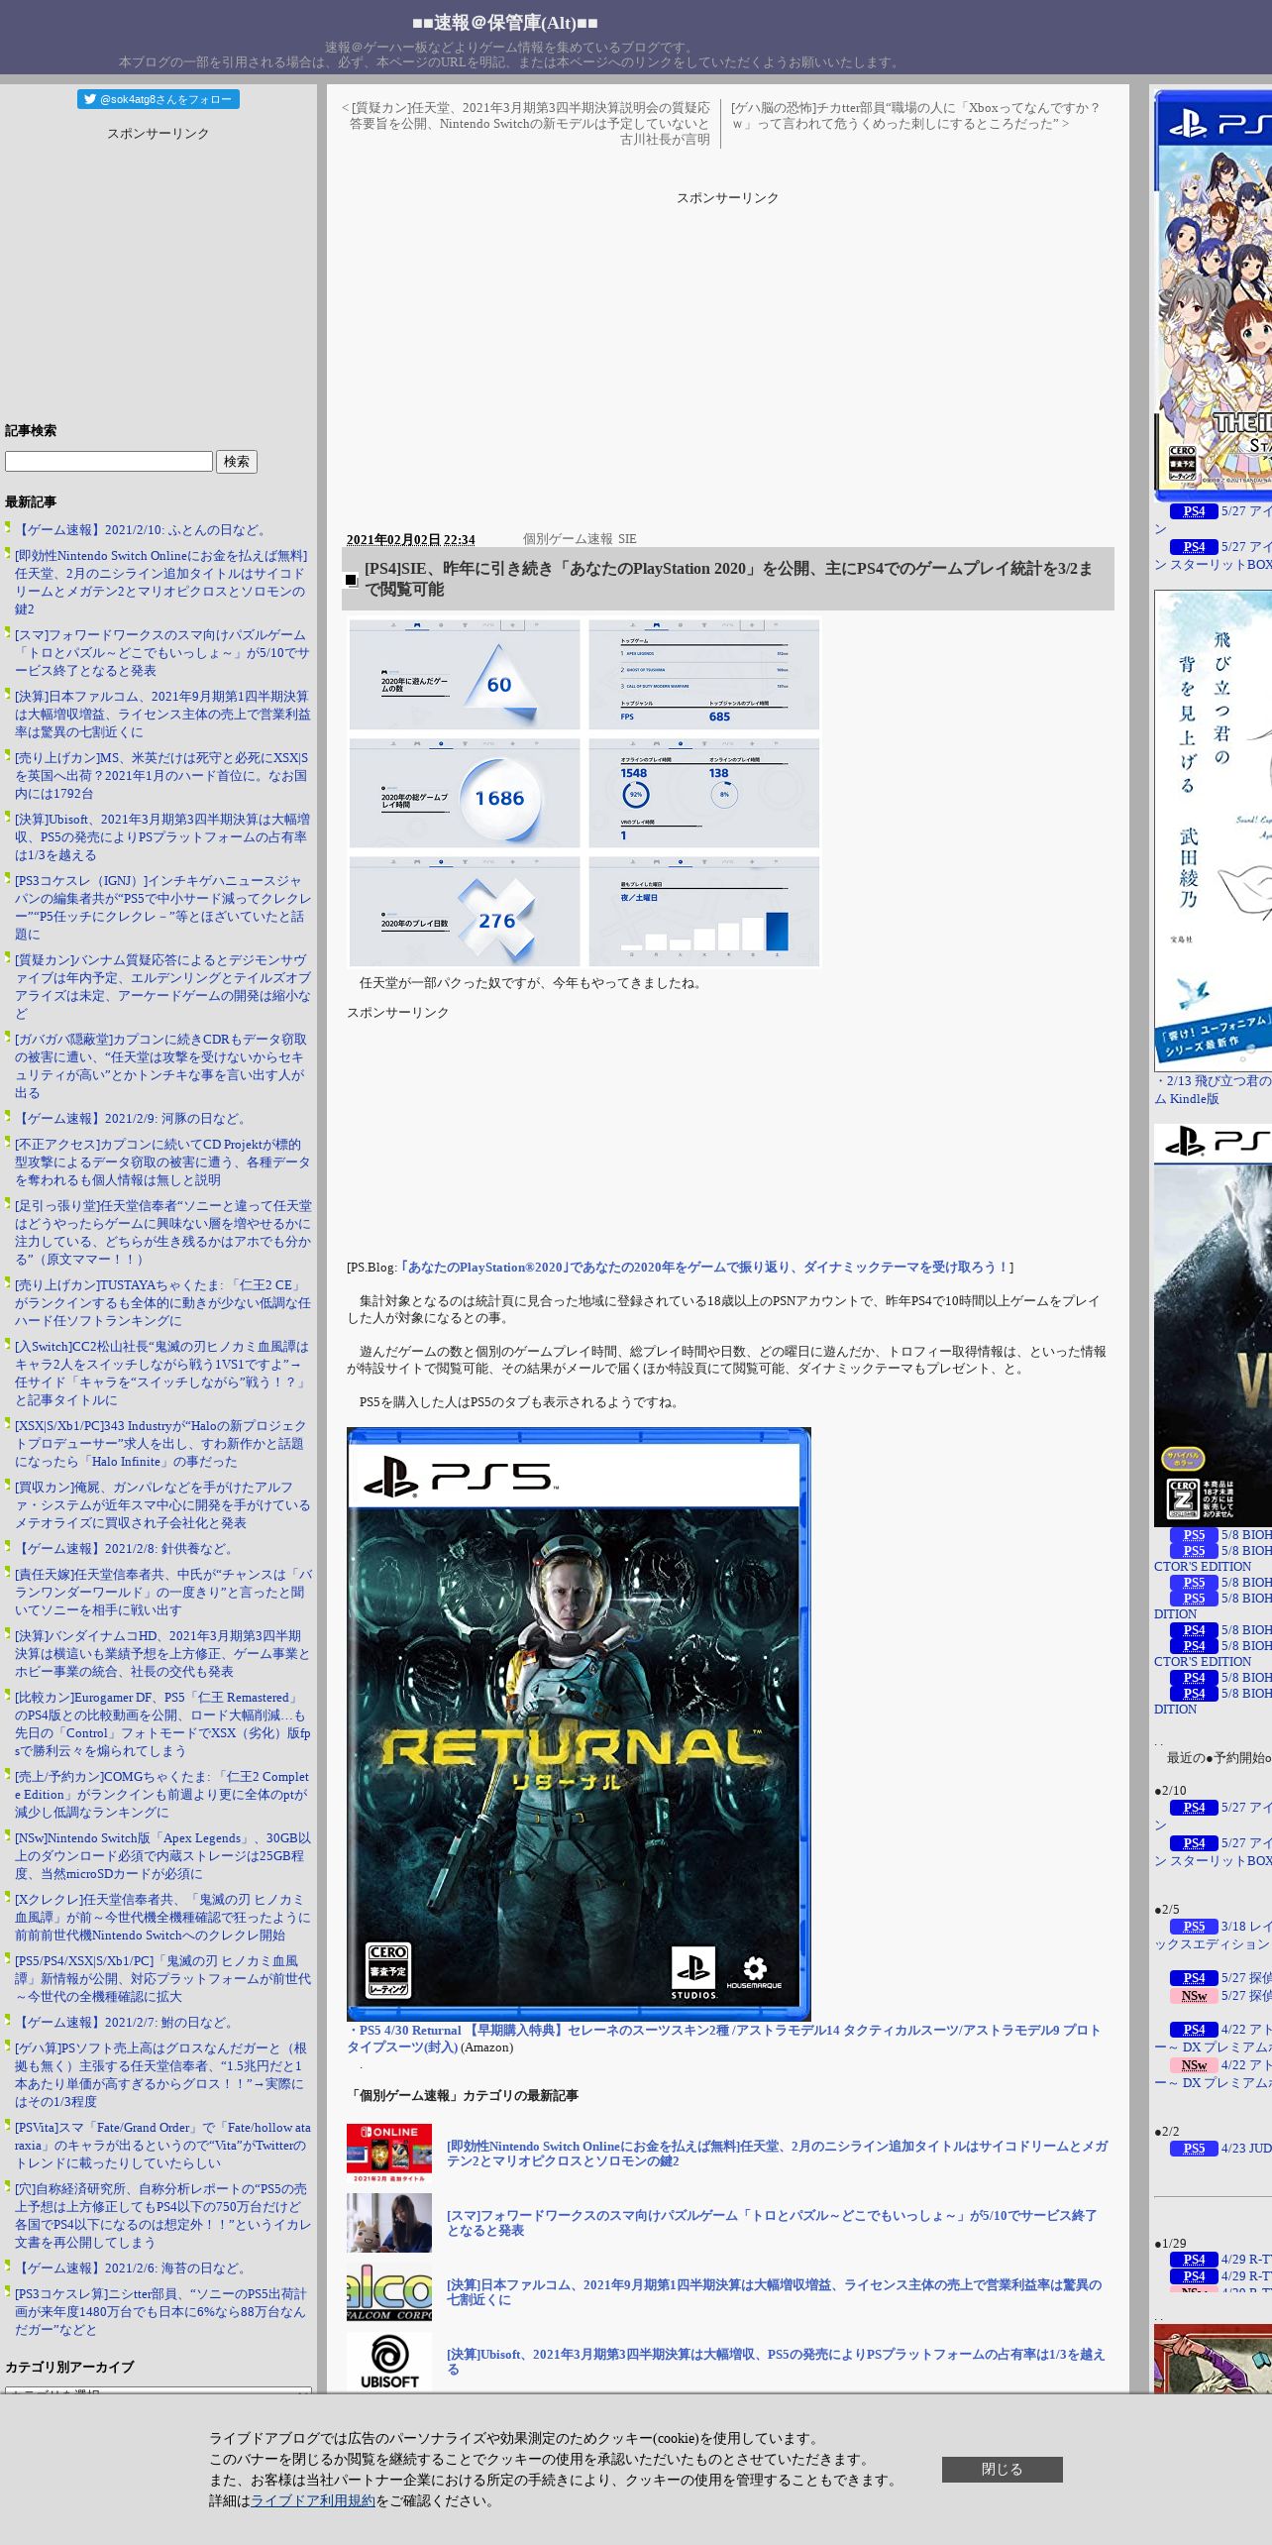1272x2545 pixels.
Task: Open related article on フォワードワークス トロとパズル
Action: click(772, 2223)
